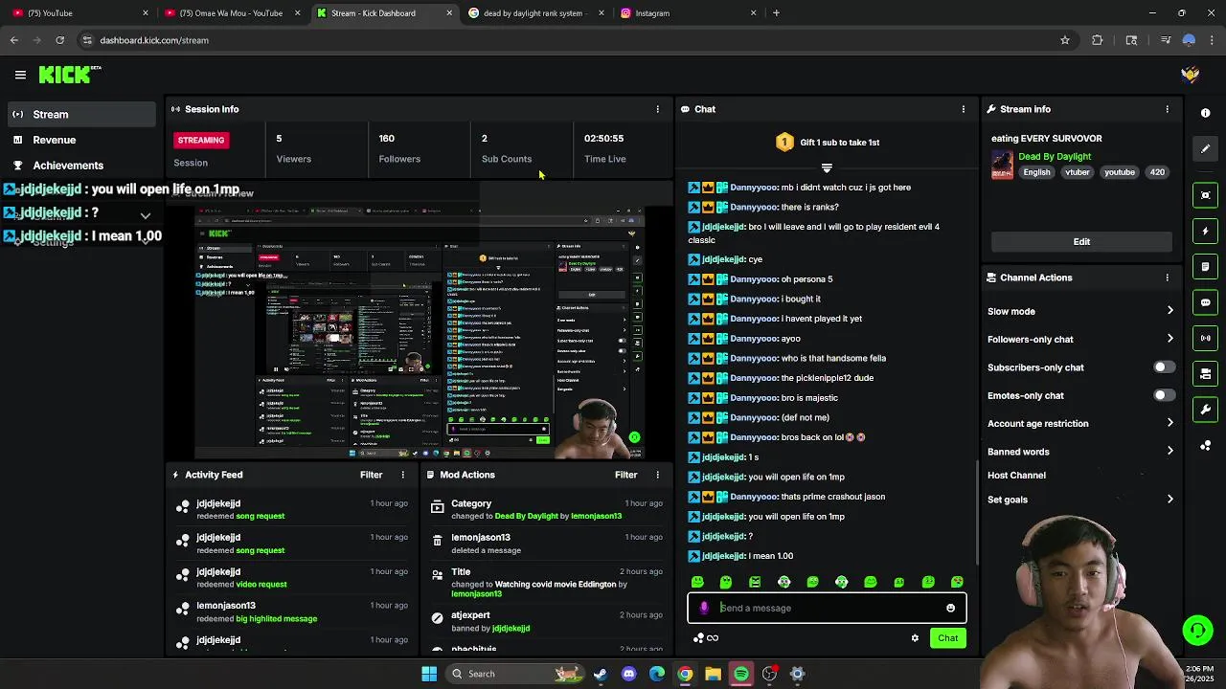Bookmark this page with the star icon
Viewport: 1226px width, 689px height.
(x=1064, y=40)
